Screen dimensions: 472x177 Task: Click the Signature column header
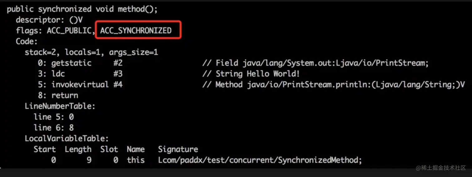pos(178,150)
